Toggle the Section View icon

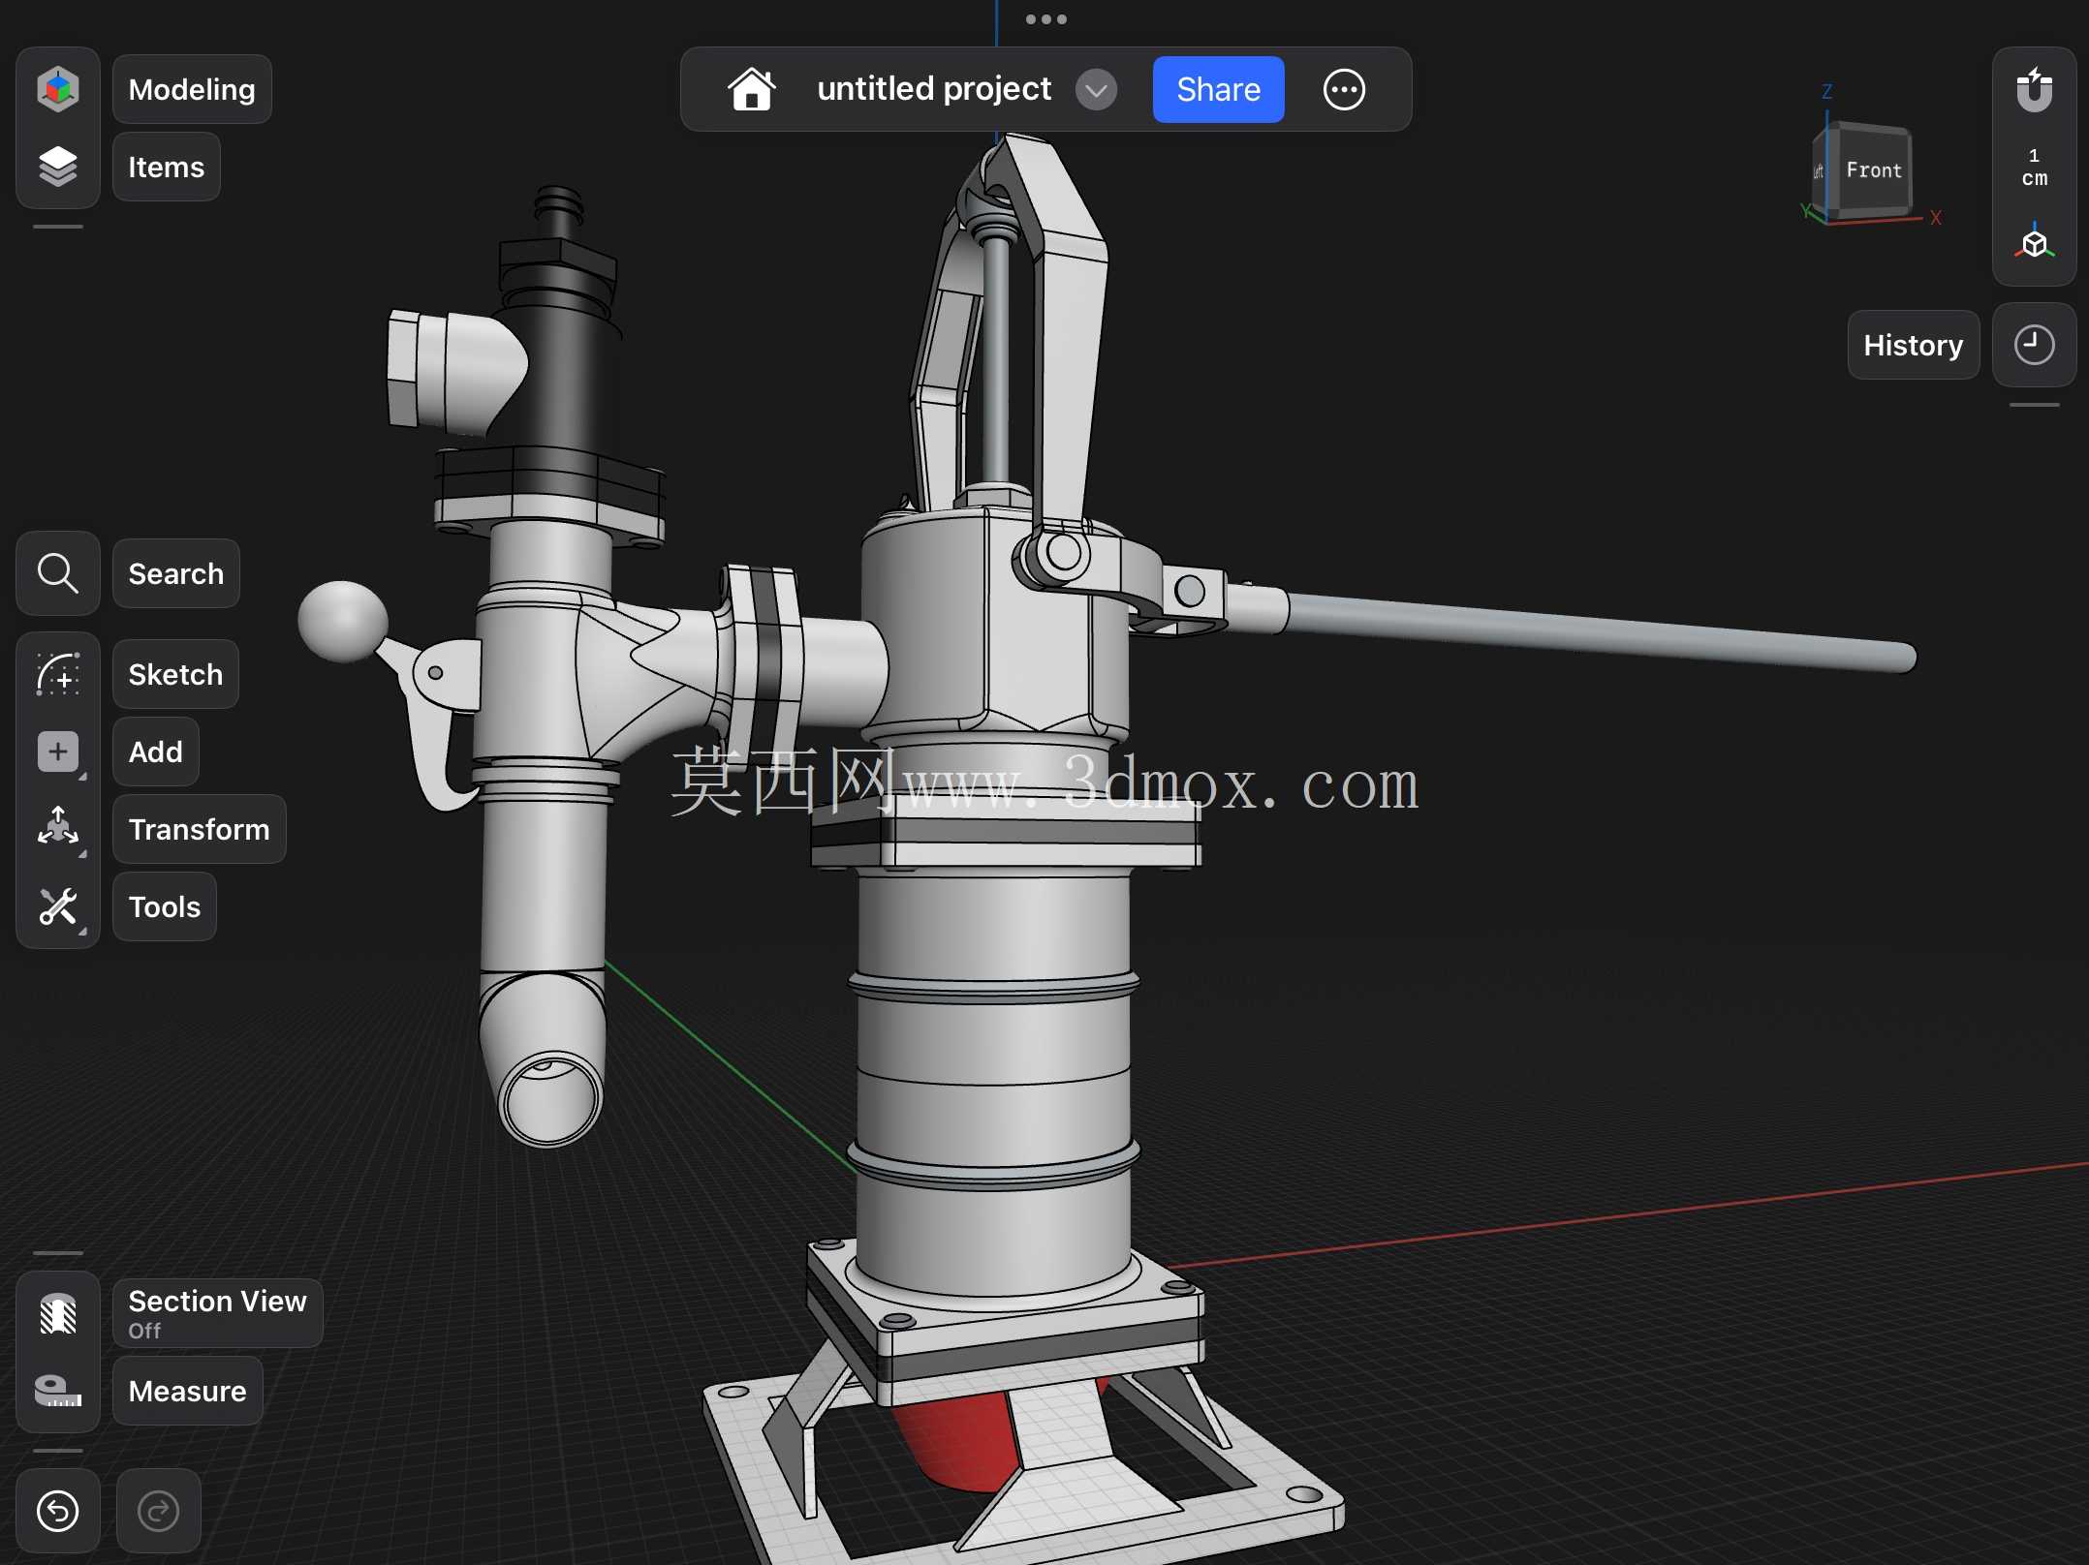coord(58,1313)
